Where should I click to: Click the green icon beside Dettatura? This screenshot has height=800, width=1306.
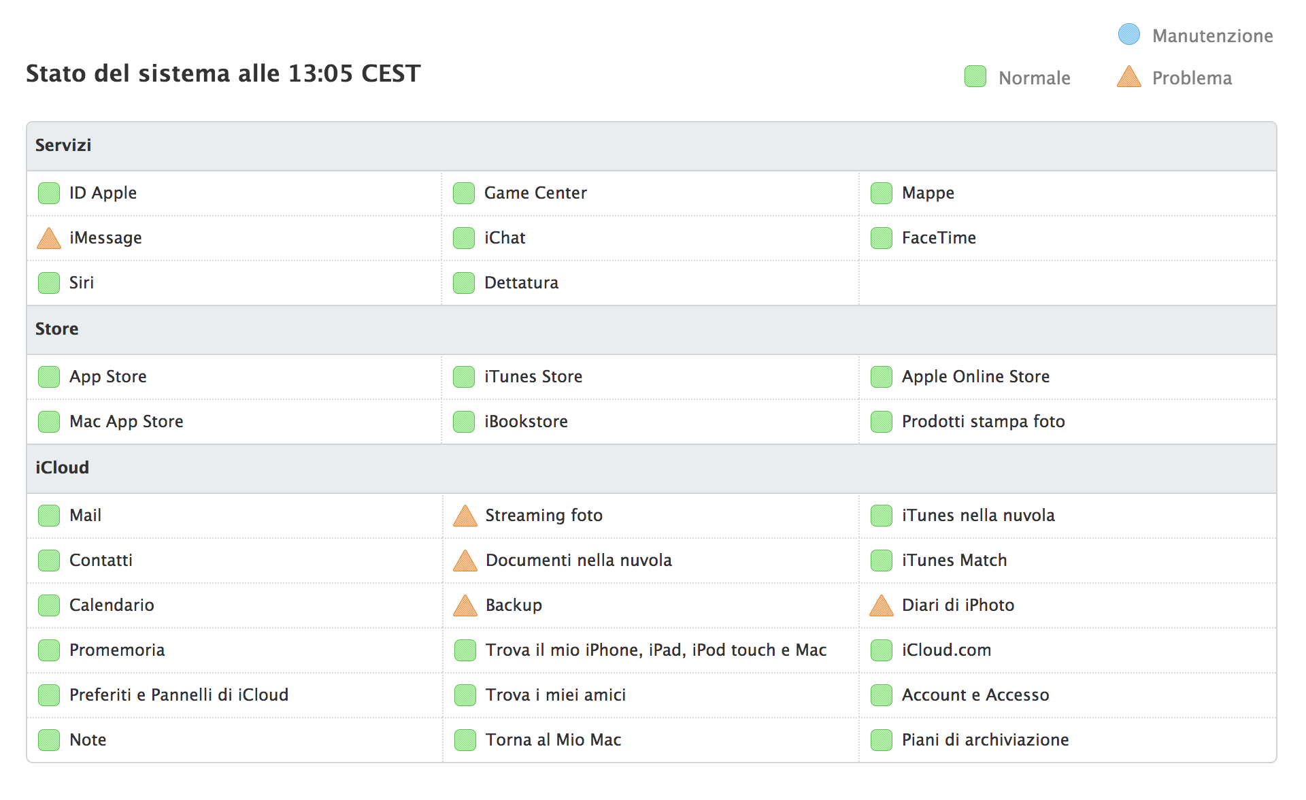click(464, 283)
